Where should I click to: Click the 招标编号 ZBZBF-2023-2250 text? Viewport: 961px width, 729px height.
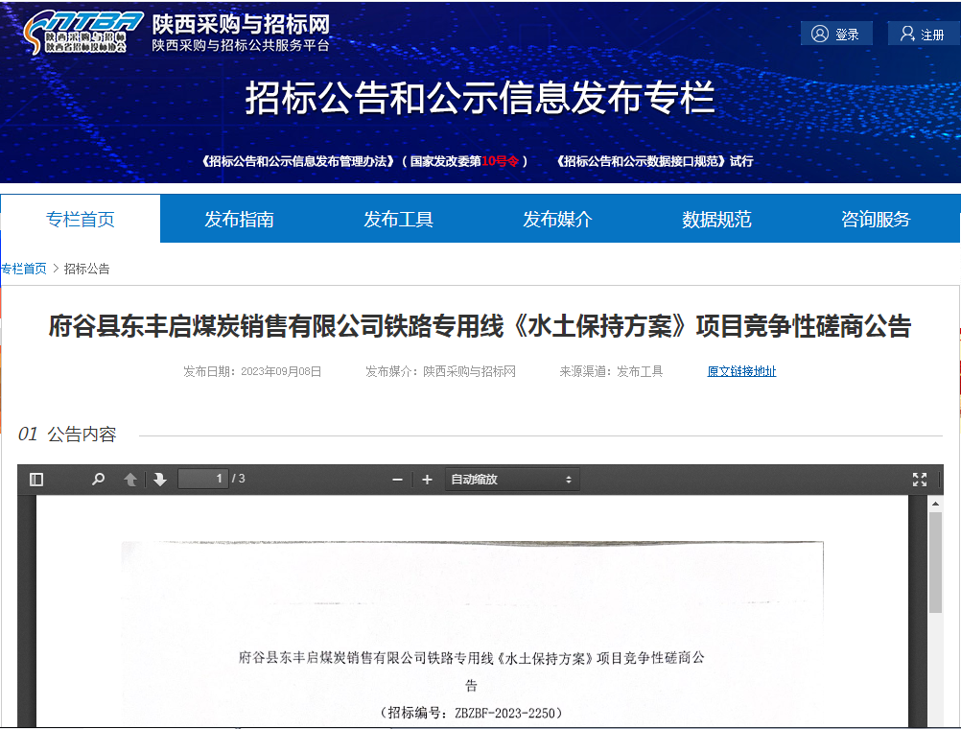pos(471,713)
